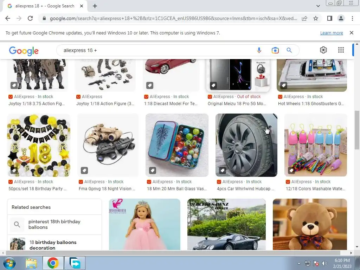Start voice search with microphone icon
This screenshot has width=360, height=270.
259,50
